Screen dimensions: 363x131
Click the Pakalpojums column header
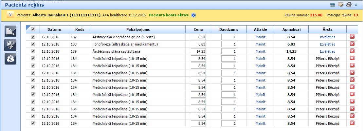tap(138, 29)
